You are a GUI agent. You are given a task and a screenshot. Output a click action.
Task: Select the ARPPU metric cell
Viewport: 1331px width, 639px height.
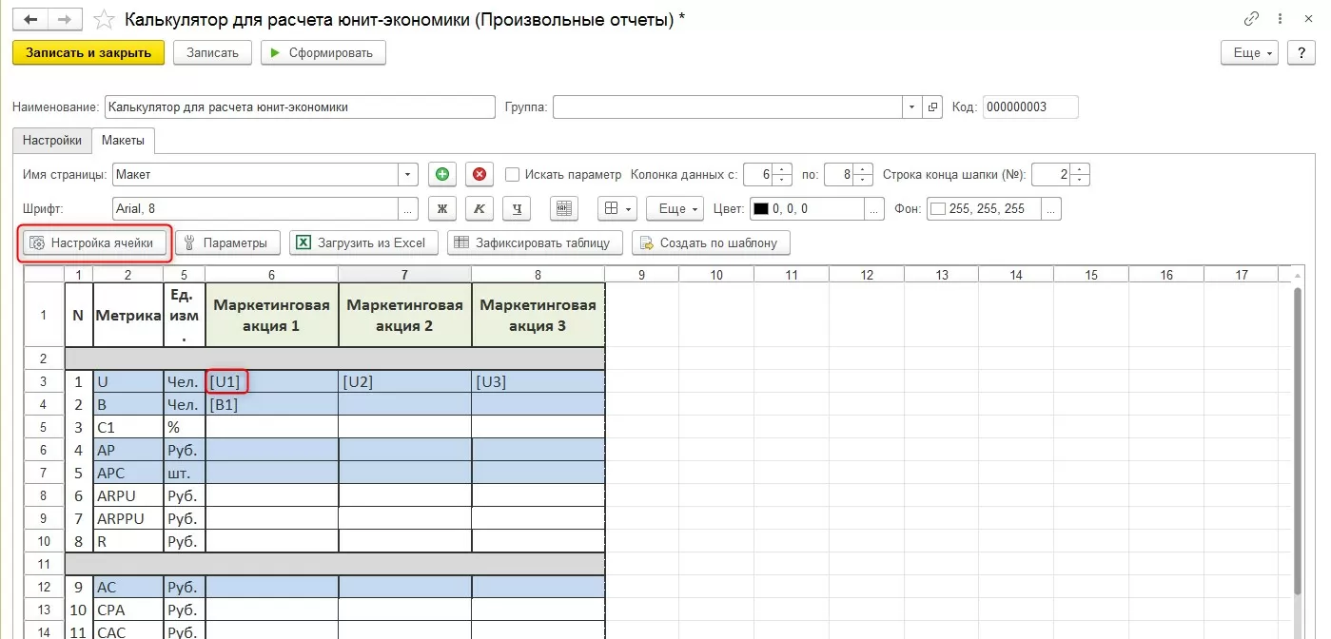[x=127, y=518]
